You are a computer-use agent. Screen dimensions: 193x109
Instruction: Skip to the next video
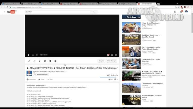pos(33,55)
